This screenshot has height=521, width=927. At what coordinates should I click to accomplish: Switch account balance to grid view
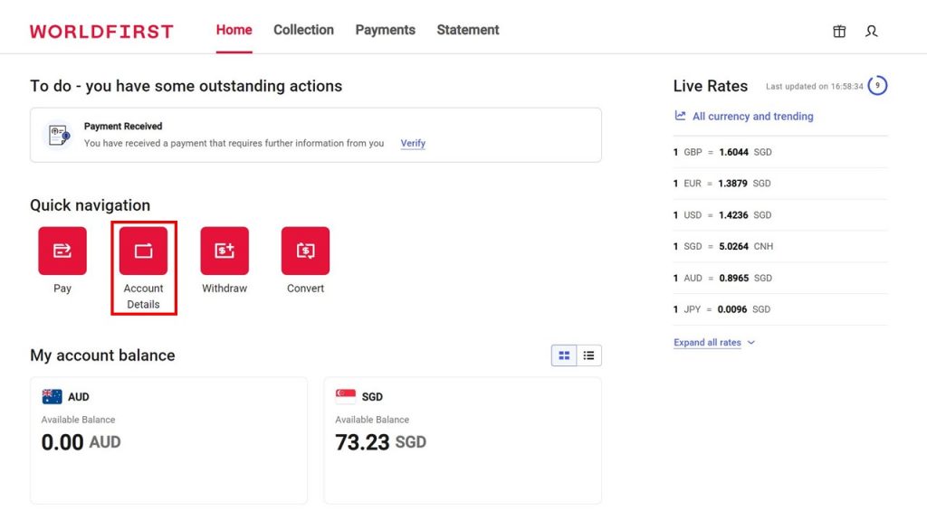pos(564,355)
